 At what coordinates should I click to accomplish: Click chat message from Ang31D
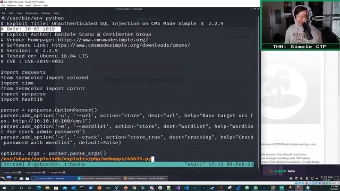[282, 171]
